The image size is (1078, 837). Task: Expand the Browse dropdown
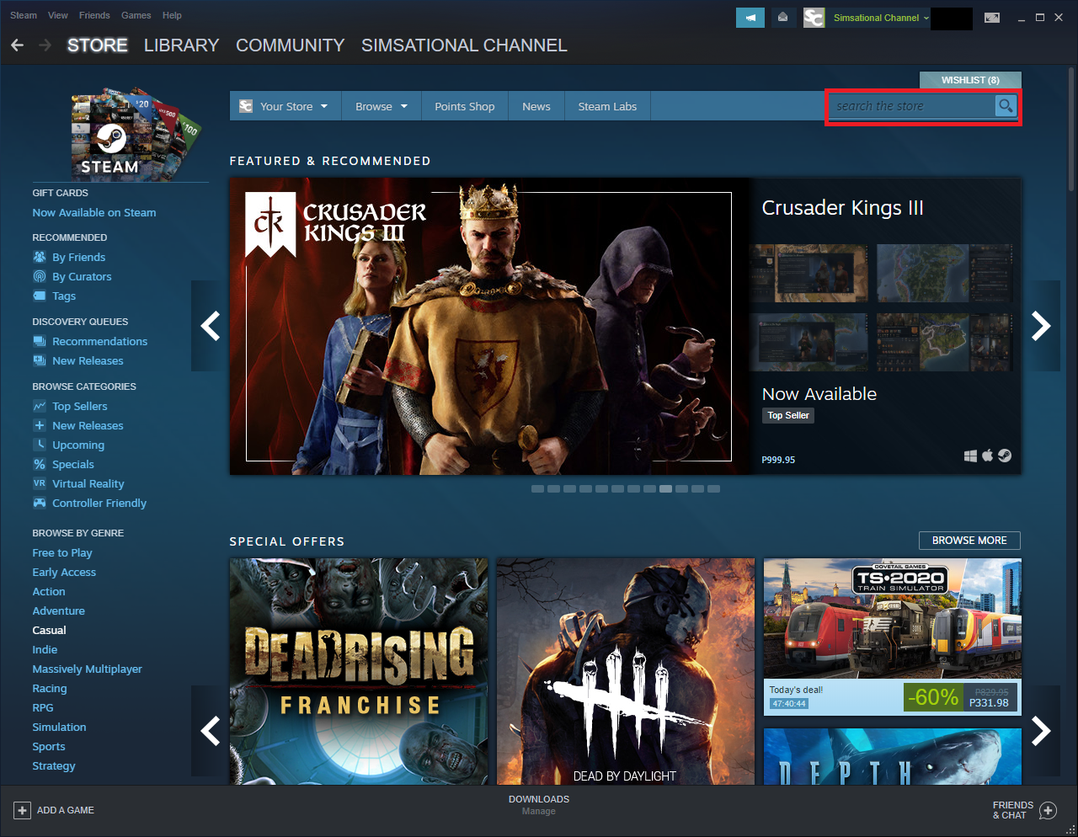click(404, 107)
